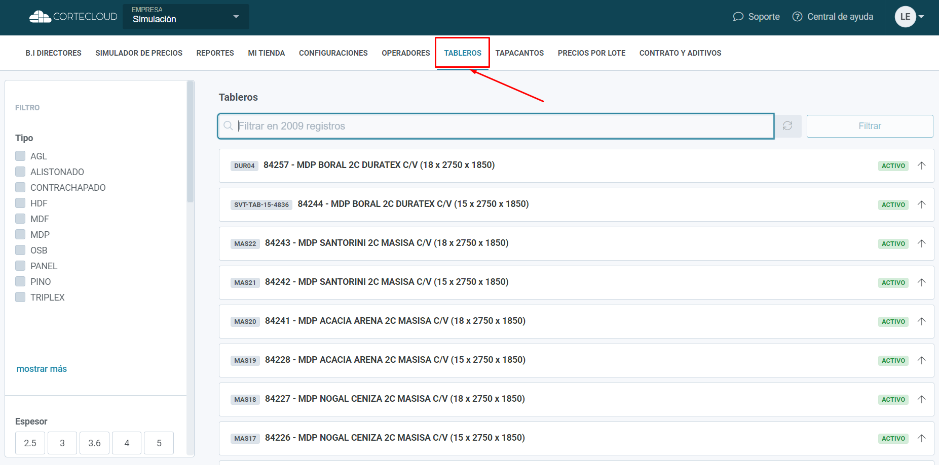Screen dimensions: 939x465
Task: Check the CONTRACHAPADO type filter
Action: pos(20,187)
